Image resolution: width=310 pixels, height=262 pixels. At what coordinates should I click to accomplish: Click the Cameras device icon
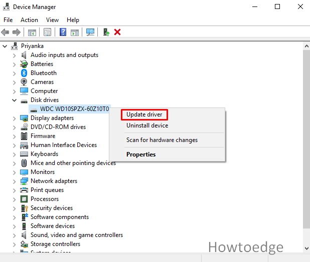point(24,82)
